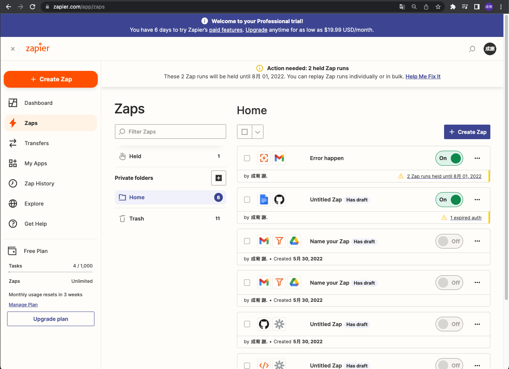Reload the page in the browser
Image resolution: width=509 pixels, height=369 pixels.
click(x=32, y=7)
